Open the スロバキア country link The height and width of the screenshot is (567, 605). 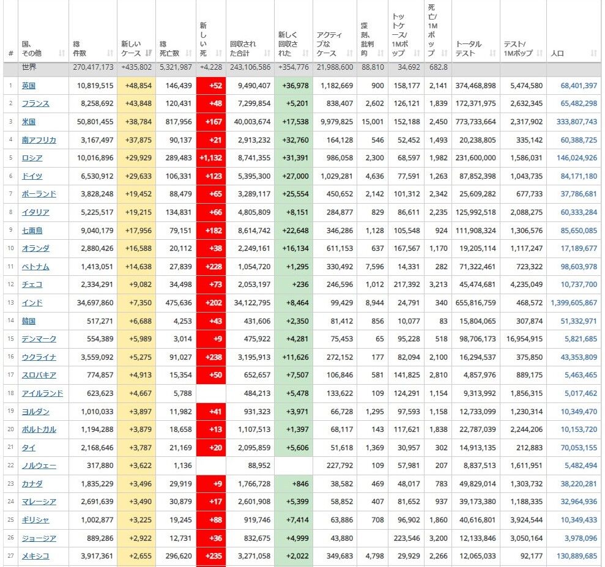pos(39,375)
